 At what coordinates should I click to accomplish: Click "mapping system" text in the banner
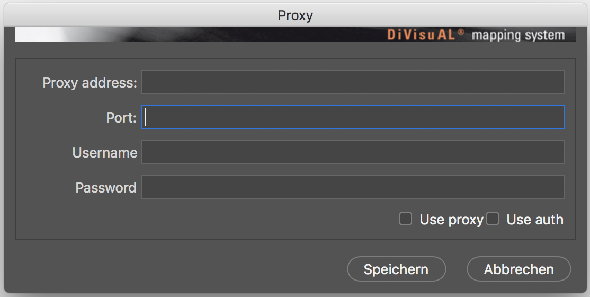pos(518,36)
